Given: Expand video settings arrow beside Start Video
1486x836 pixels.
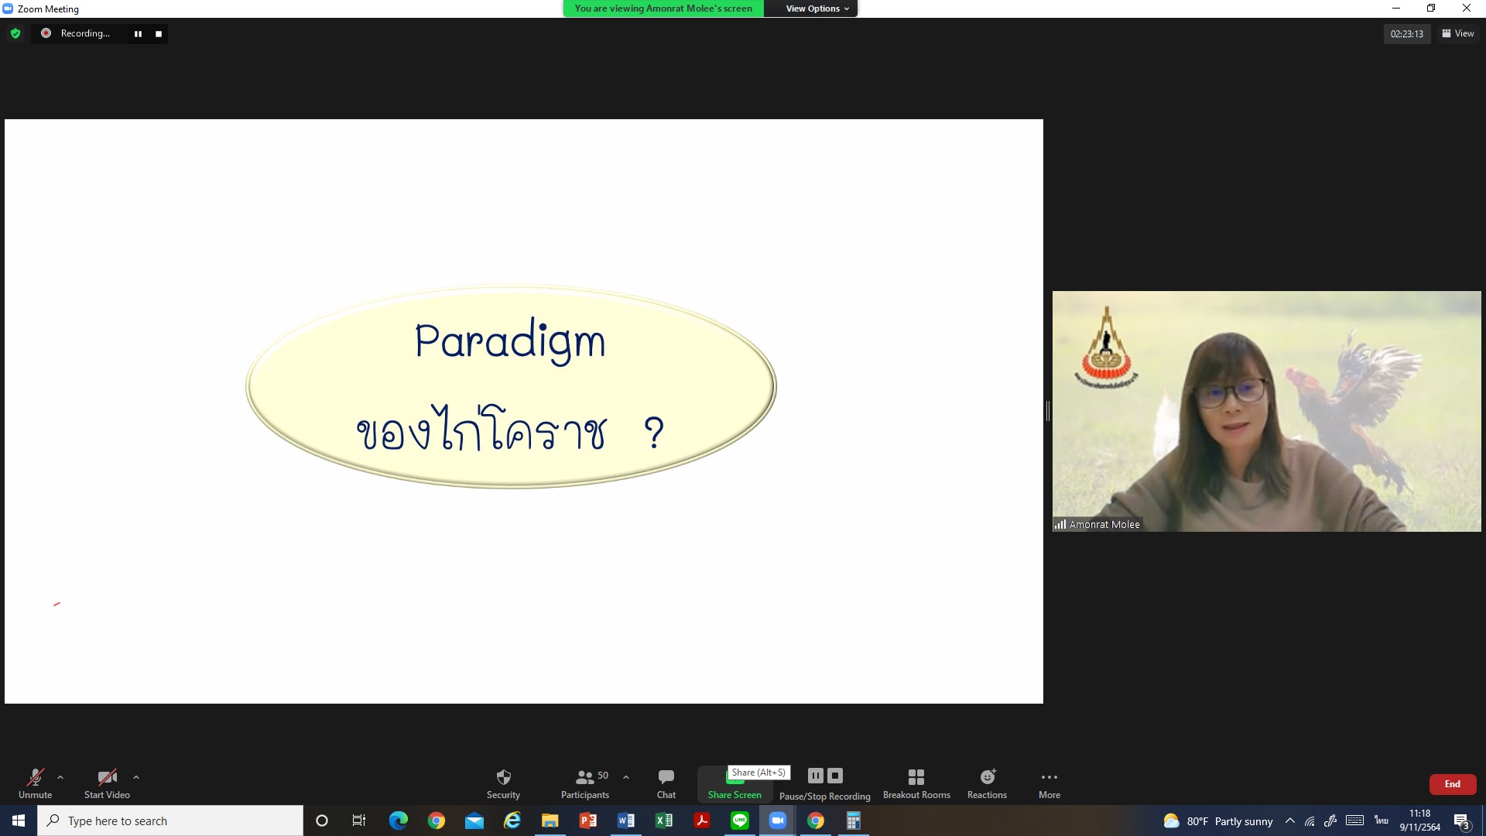Looking at the screenshot, I should (x=136, y=777).
